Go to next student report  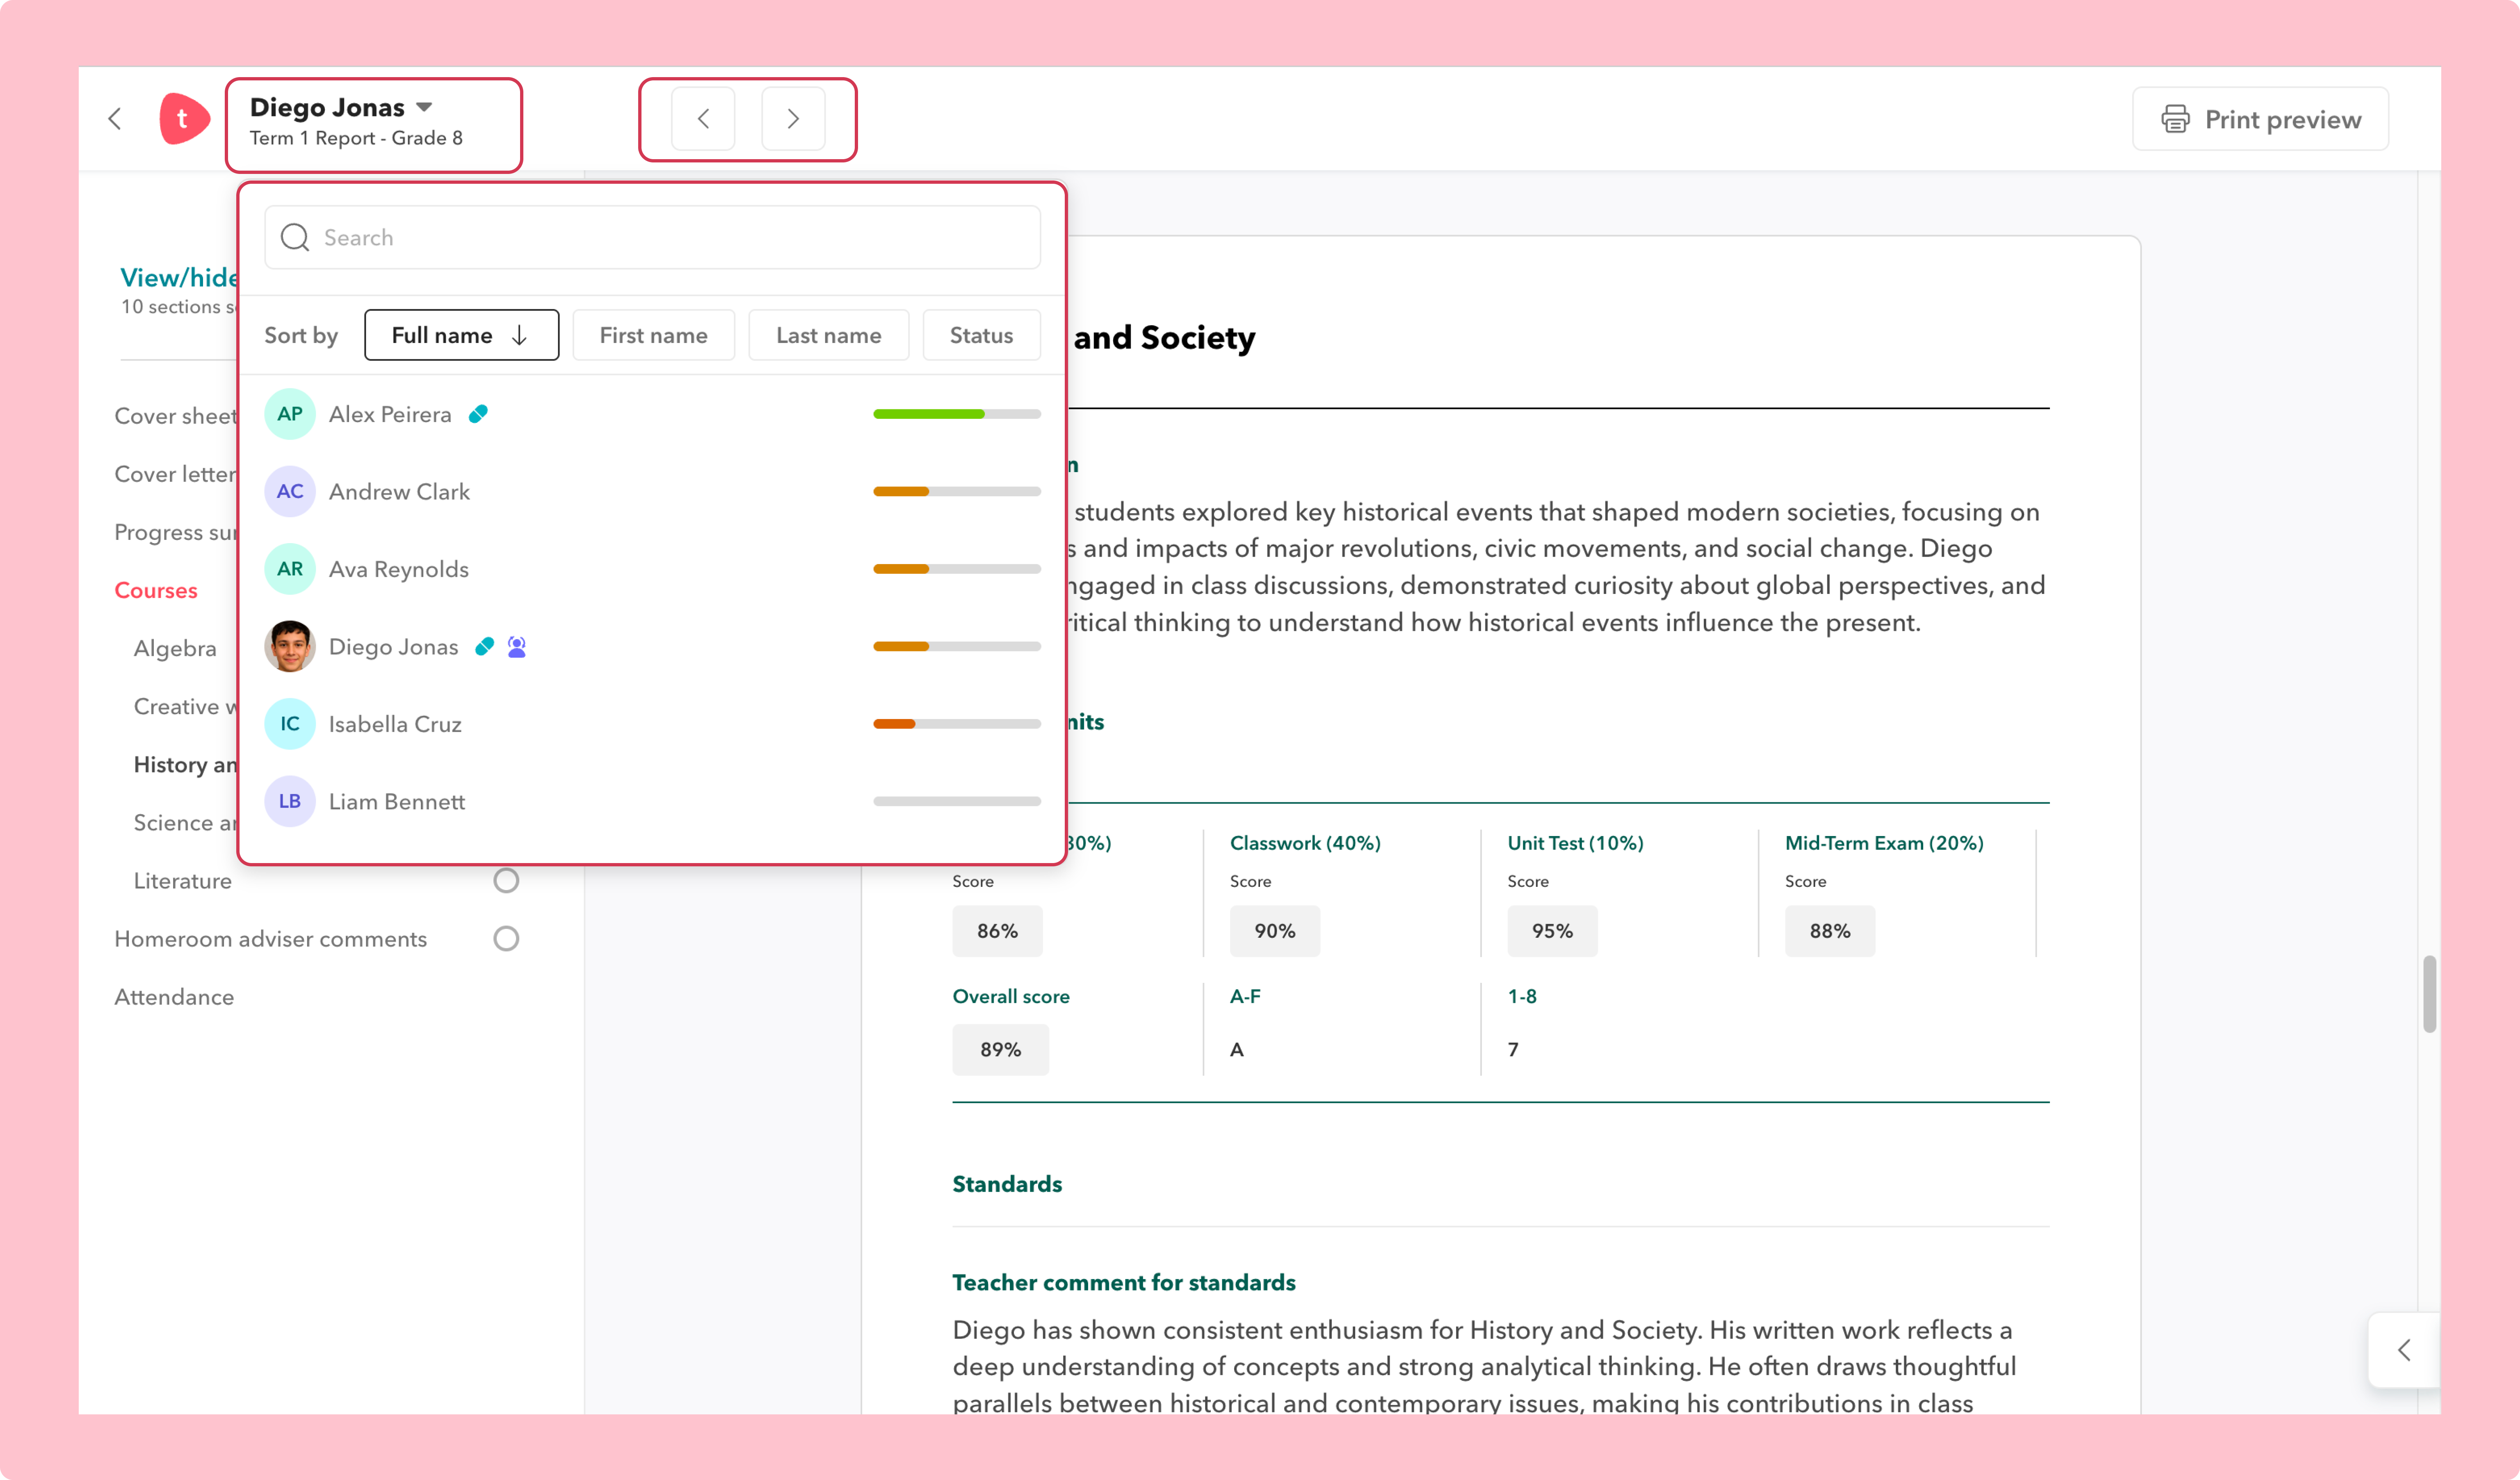793,119
